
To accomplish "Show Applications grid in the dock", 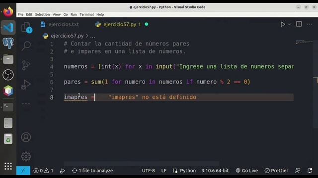I will pos(8,166).
